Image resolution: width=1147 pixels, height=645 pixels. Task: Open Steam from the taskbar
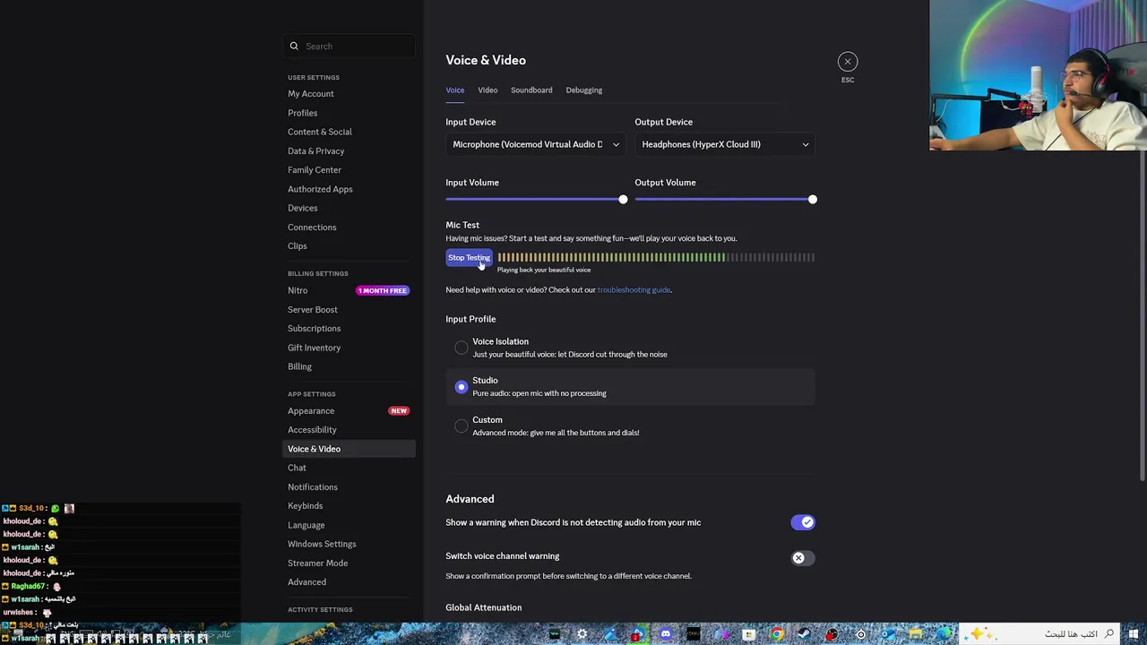[x=804, y=634]
